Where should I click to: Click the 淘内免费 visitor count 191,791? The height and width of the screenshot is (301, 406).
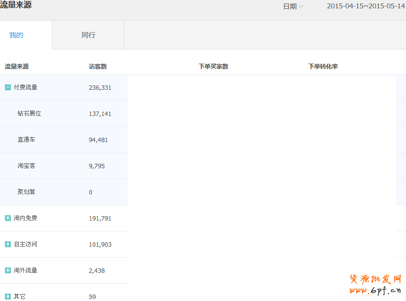[100, 218]
